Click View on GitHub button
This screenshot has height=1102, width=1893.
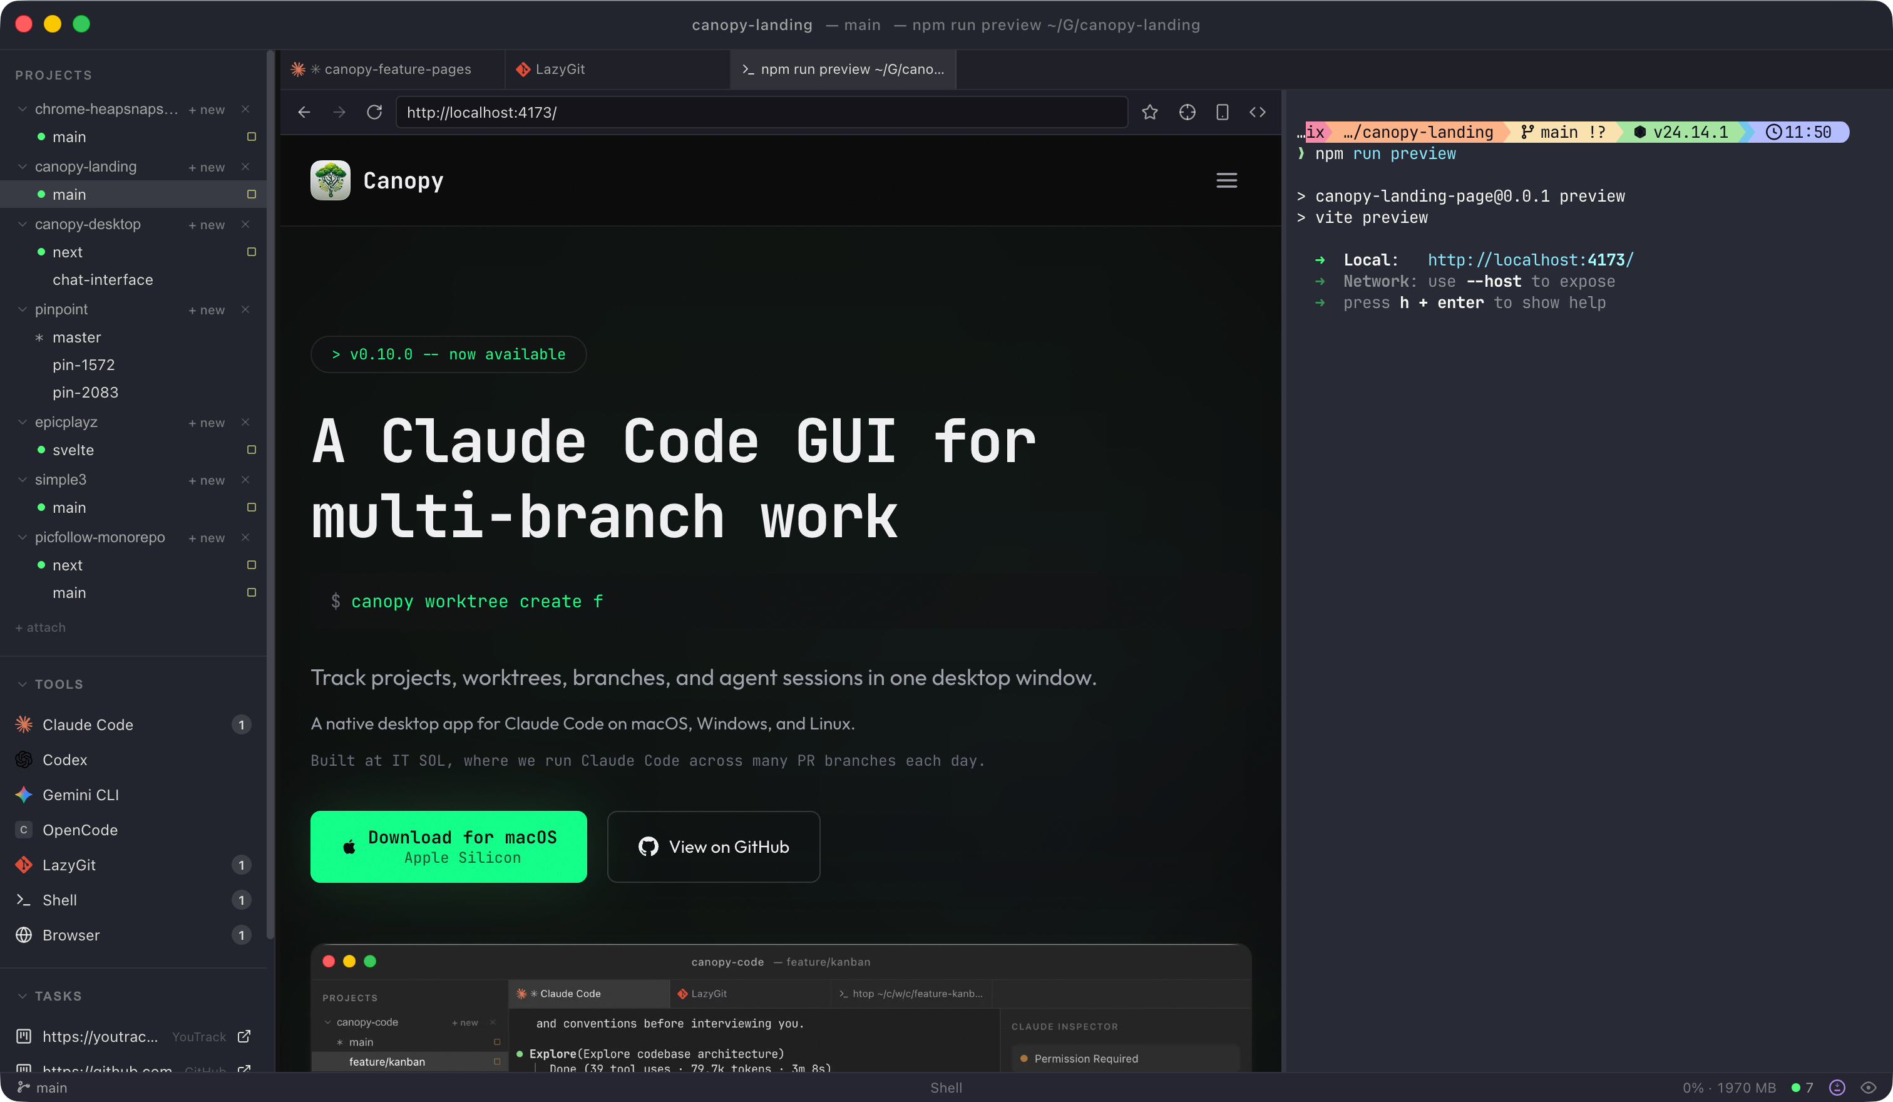coord(713,847)
